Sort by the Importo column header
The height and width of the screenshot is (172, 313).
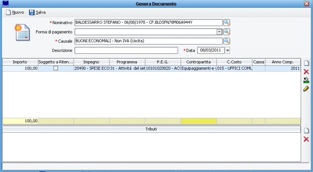tap(20, 62)
